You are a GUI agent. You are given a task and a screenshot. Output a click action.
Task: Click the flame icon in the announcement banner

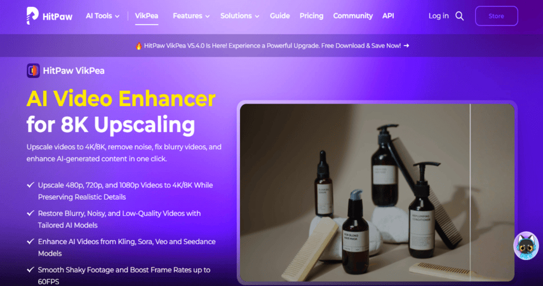(138, 46)
